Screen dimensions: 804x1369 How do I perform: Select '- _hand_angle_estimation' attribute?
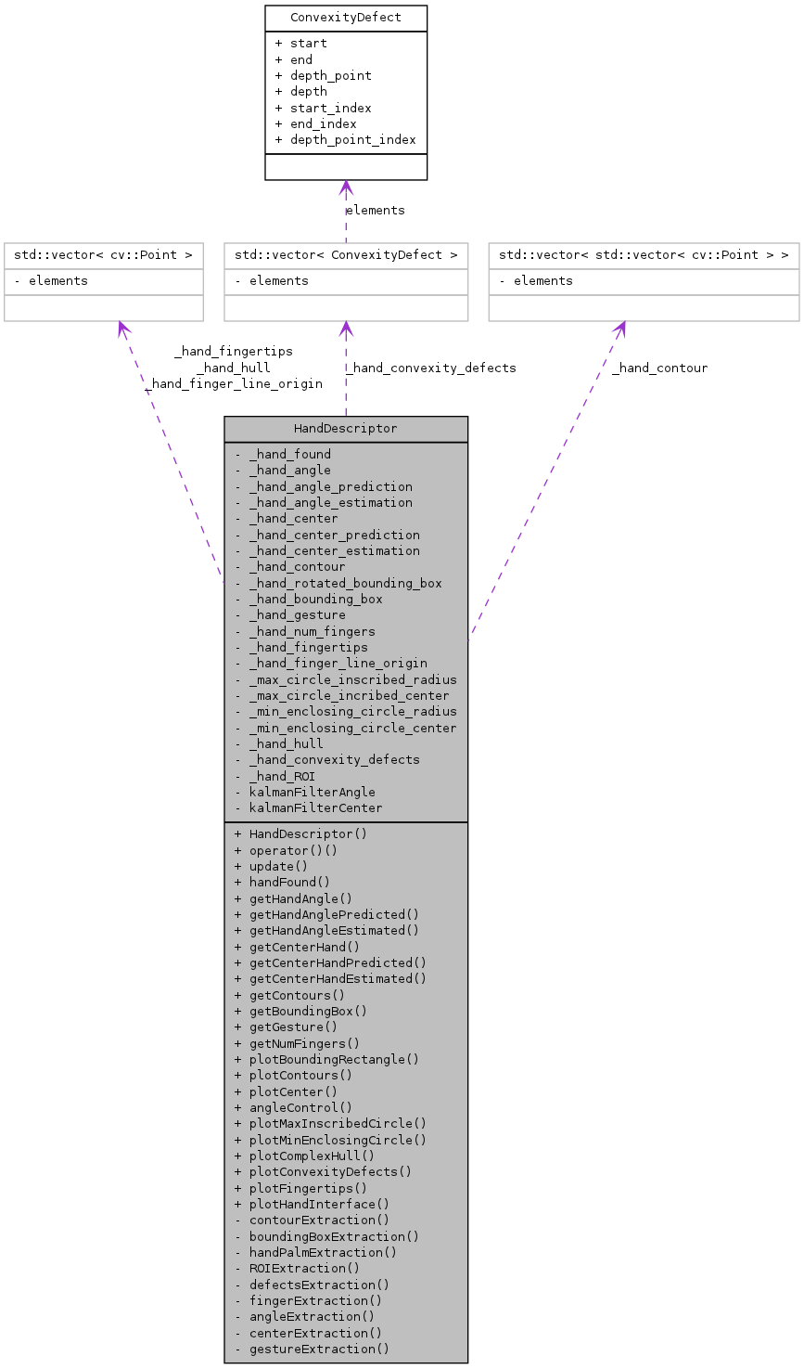[324, 502]
